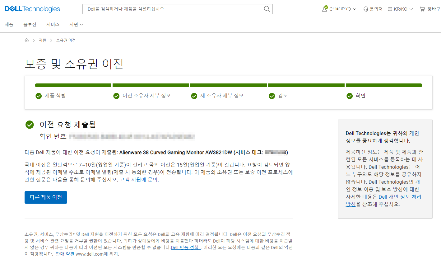Click the 제품 식별 step checkmark icon
The width and height of the screenshot is (441, 260).
(39, 96)
